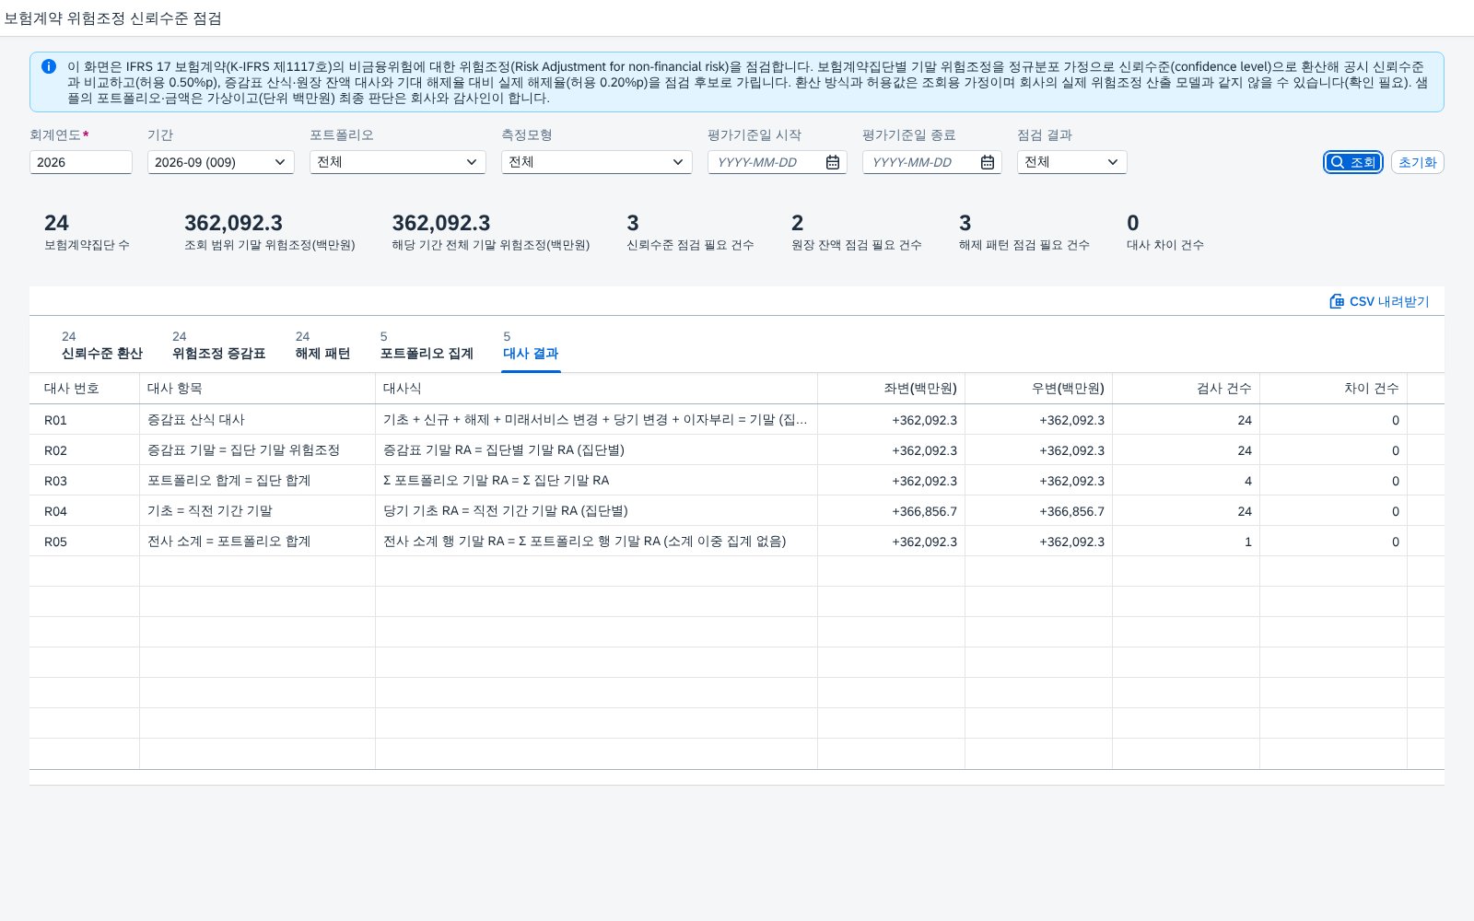Select row R02
Image resolution: width=1474 pixels, height=921 pixels.
point(737,450)
